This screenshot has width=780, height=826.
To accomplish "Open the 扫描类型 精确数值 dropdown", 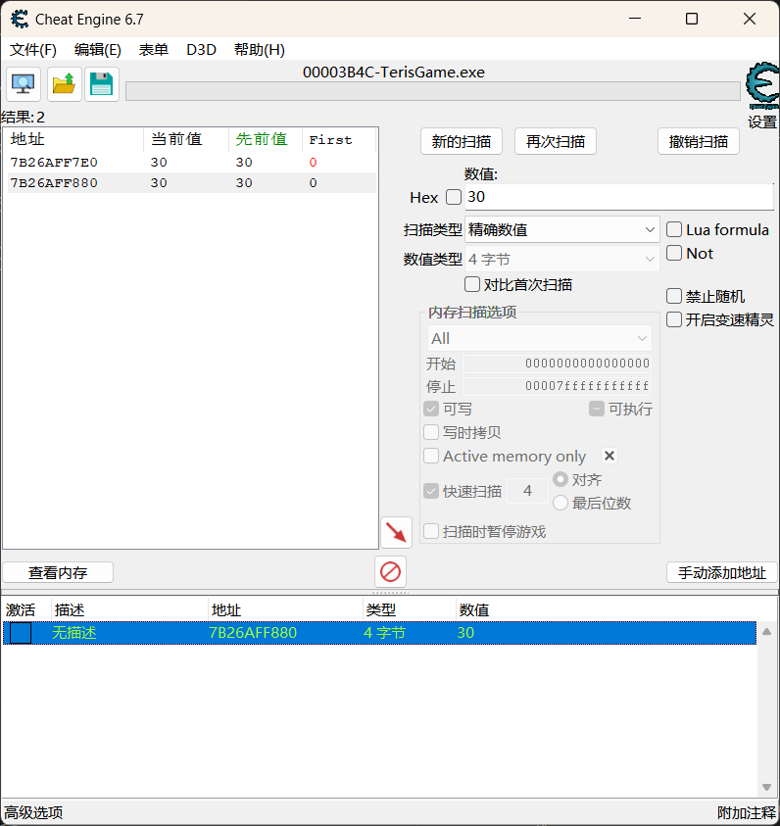I will click(562, 229).
